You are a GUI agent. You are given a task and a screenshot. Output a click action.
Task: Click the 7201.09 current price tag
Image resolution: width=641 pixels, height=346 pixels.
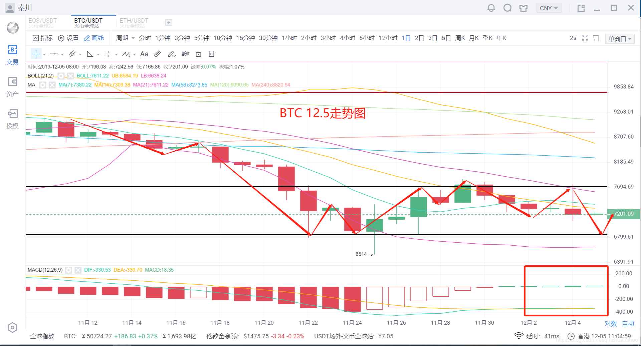pos(623,214)
